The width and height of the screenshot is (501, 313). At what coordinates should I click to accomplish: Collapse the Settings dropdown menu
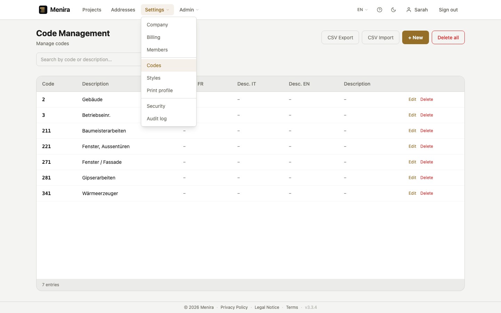pos(157,10)
